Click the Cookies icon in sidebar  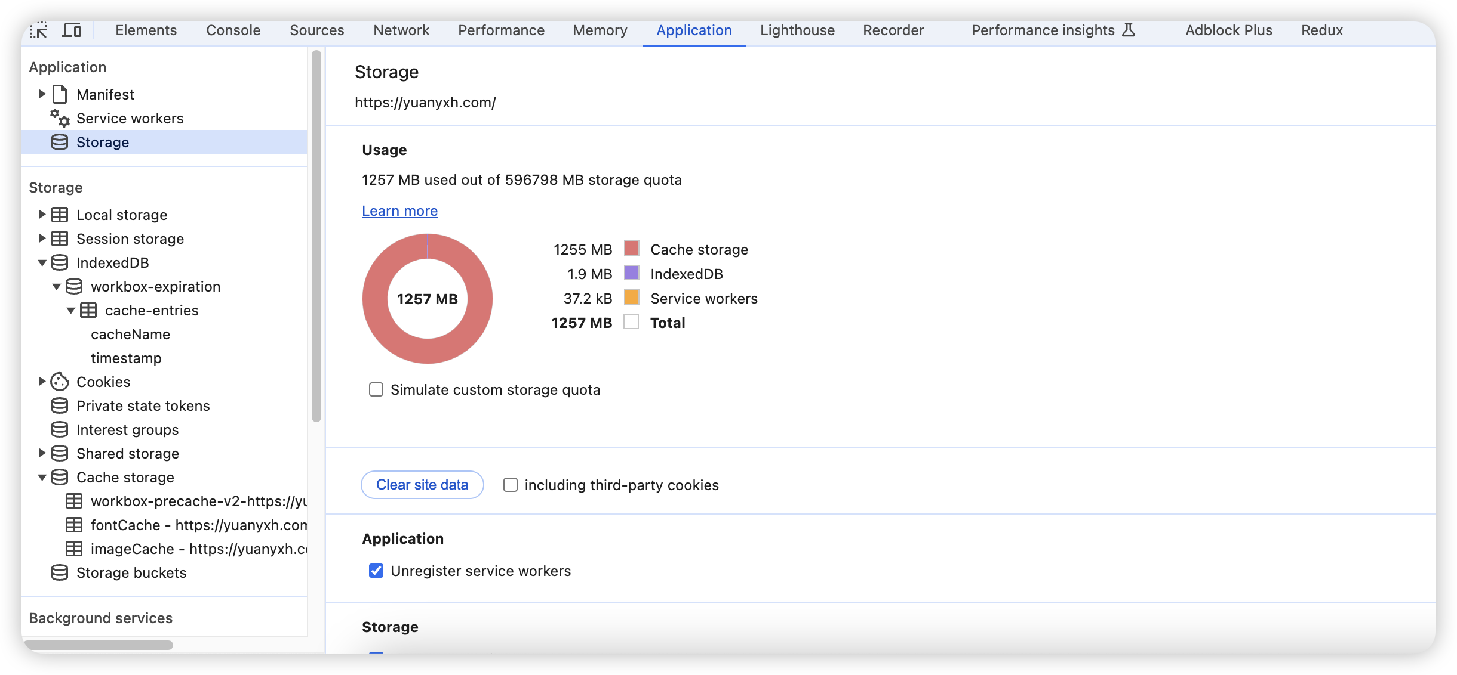[60, 382]
